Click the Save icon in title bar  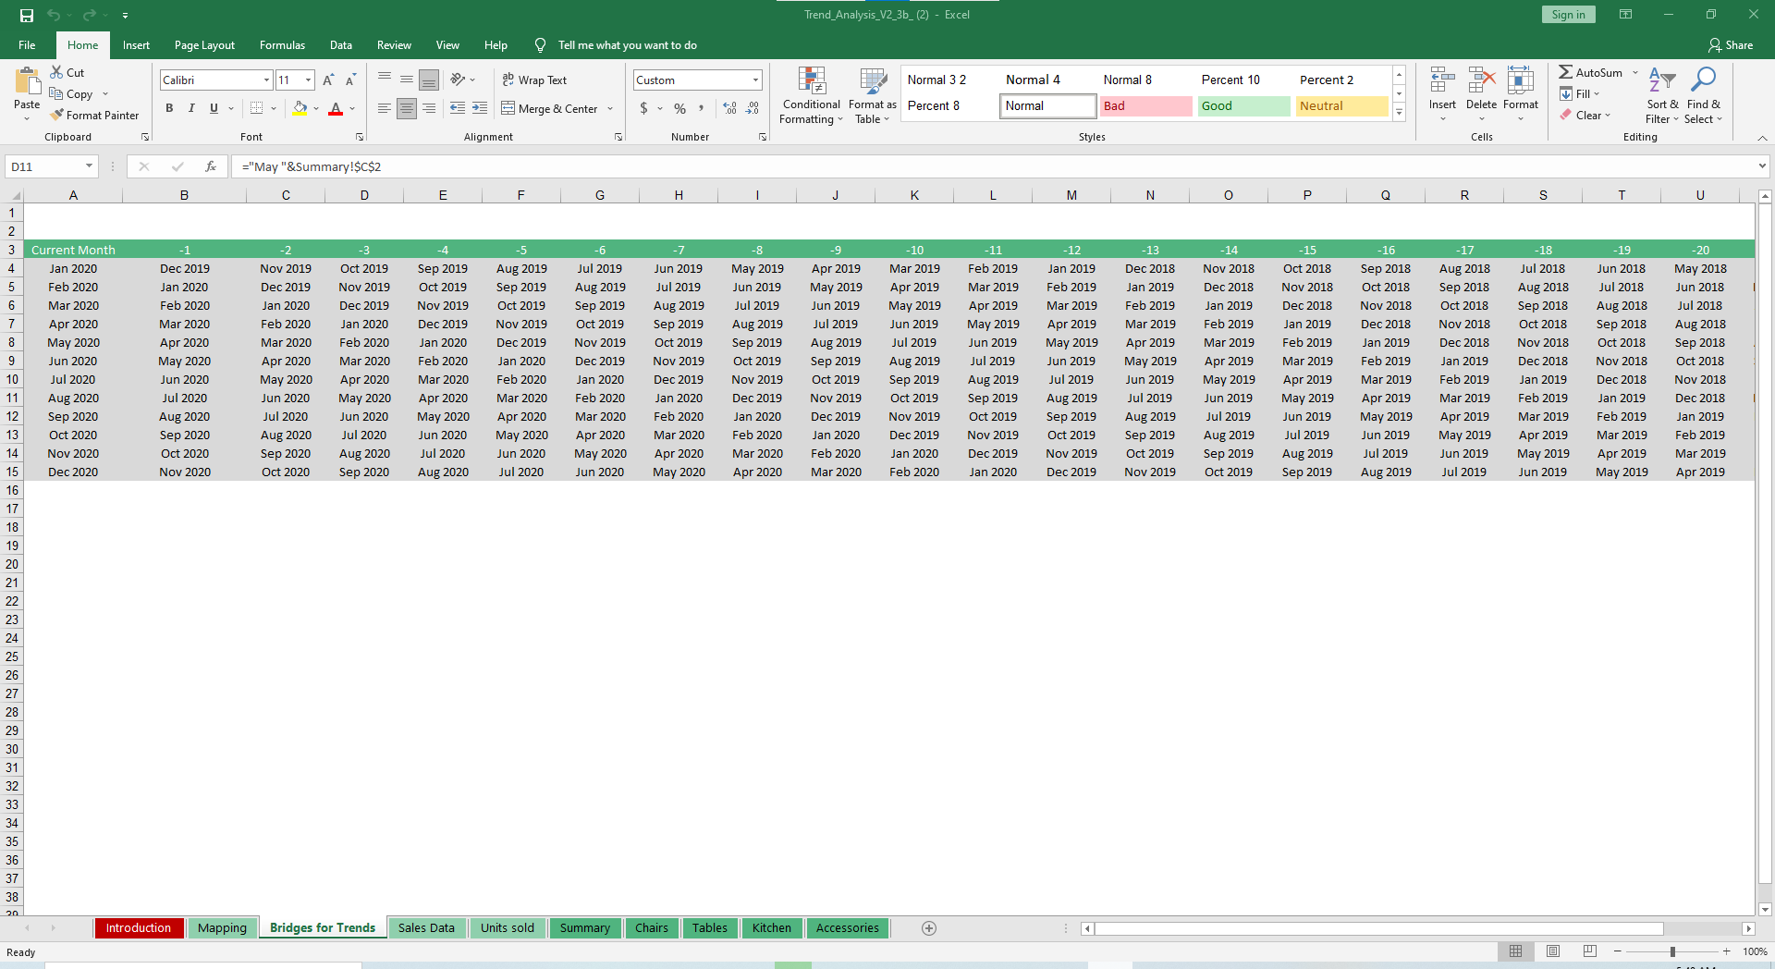[x=27, y=15]
